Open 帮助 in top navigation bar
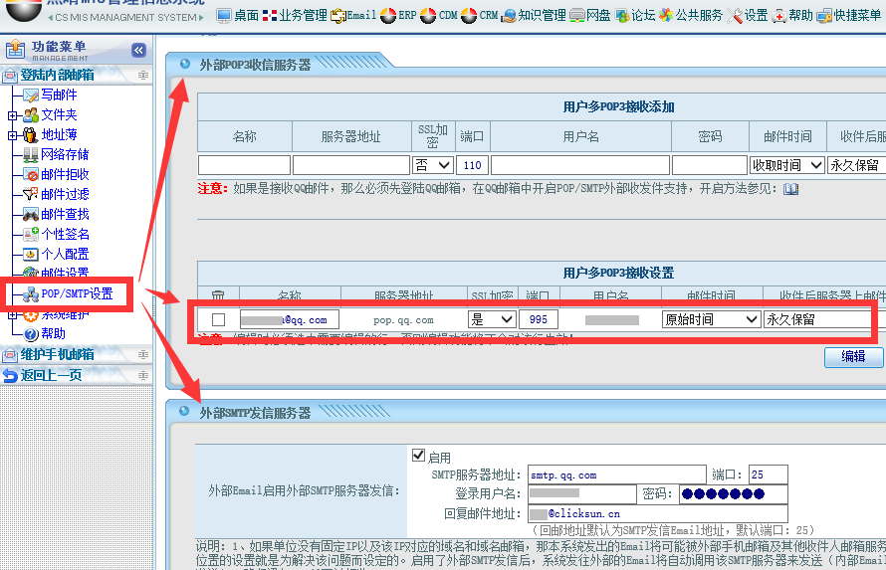Image resolution: width=886 pixels, height=570 pixels. pos(792,15)
